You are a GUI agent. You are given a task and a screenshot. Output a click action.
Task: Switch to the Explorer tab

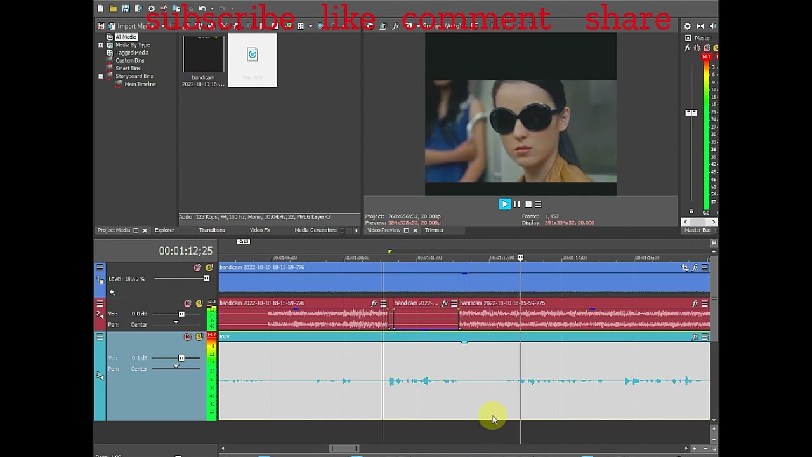coord(164,230)
